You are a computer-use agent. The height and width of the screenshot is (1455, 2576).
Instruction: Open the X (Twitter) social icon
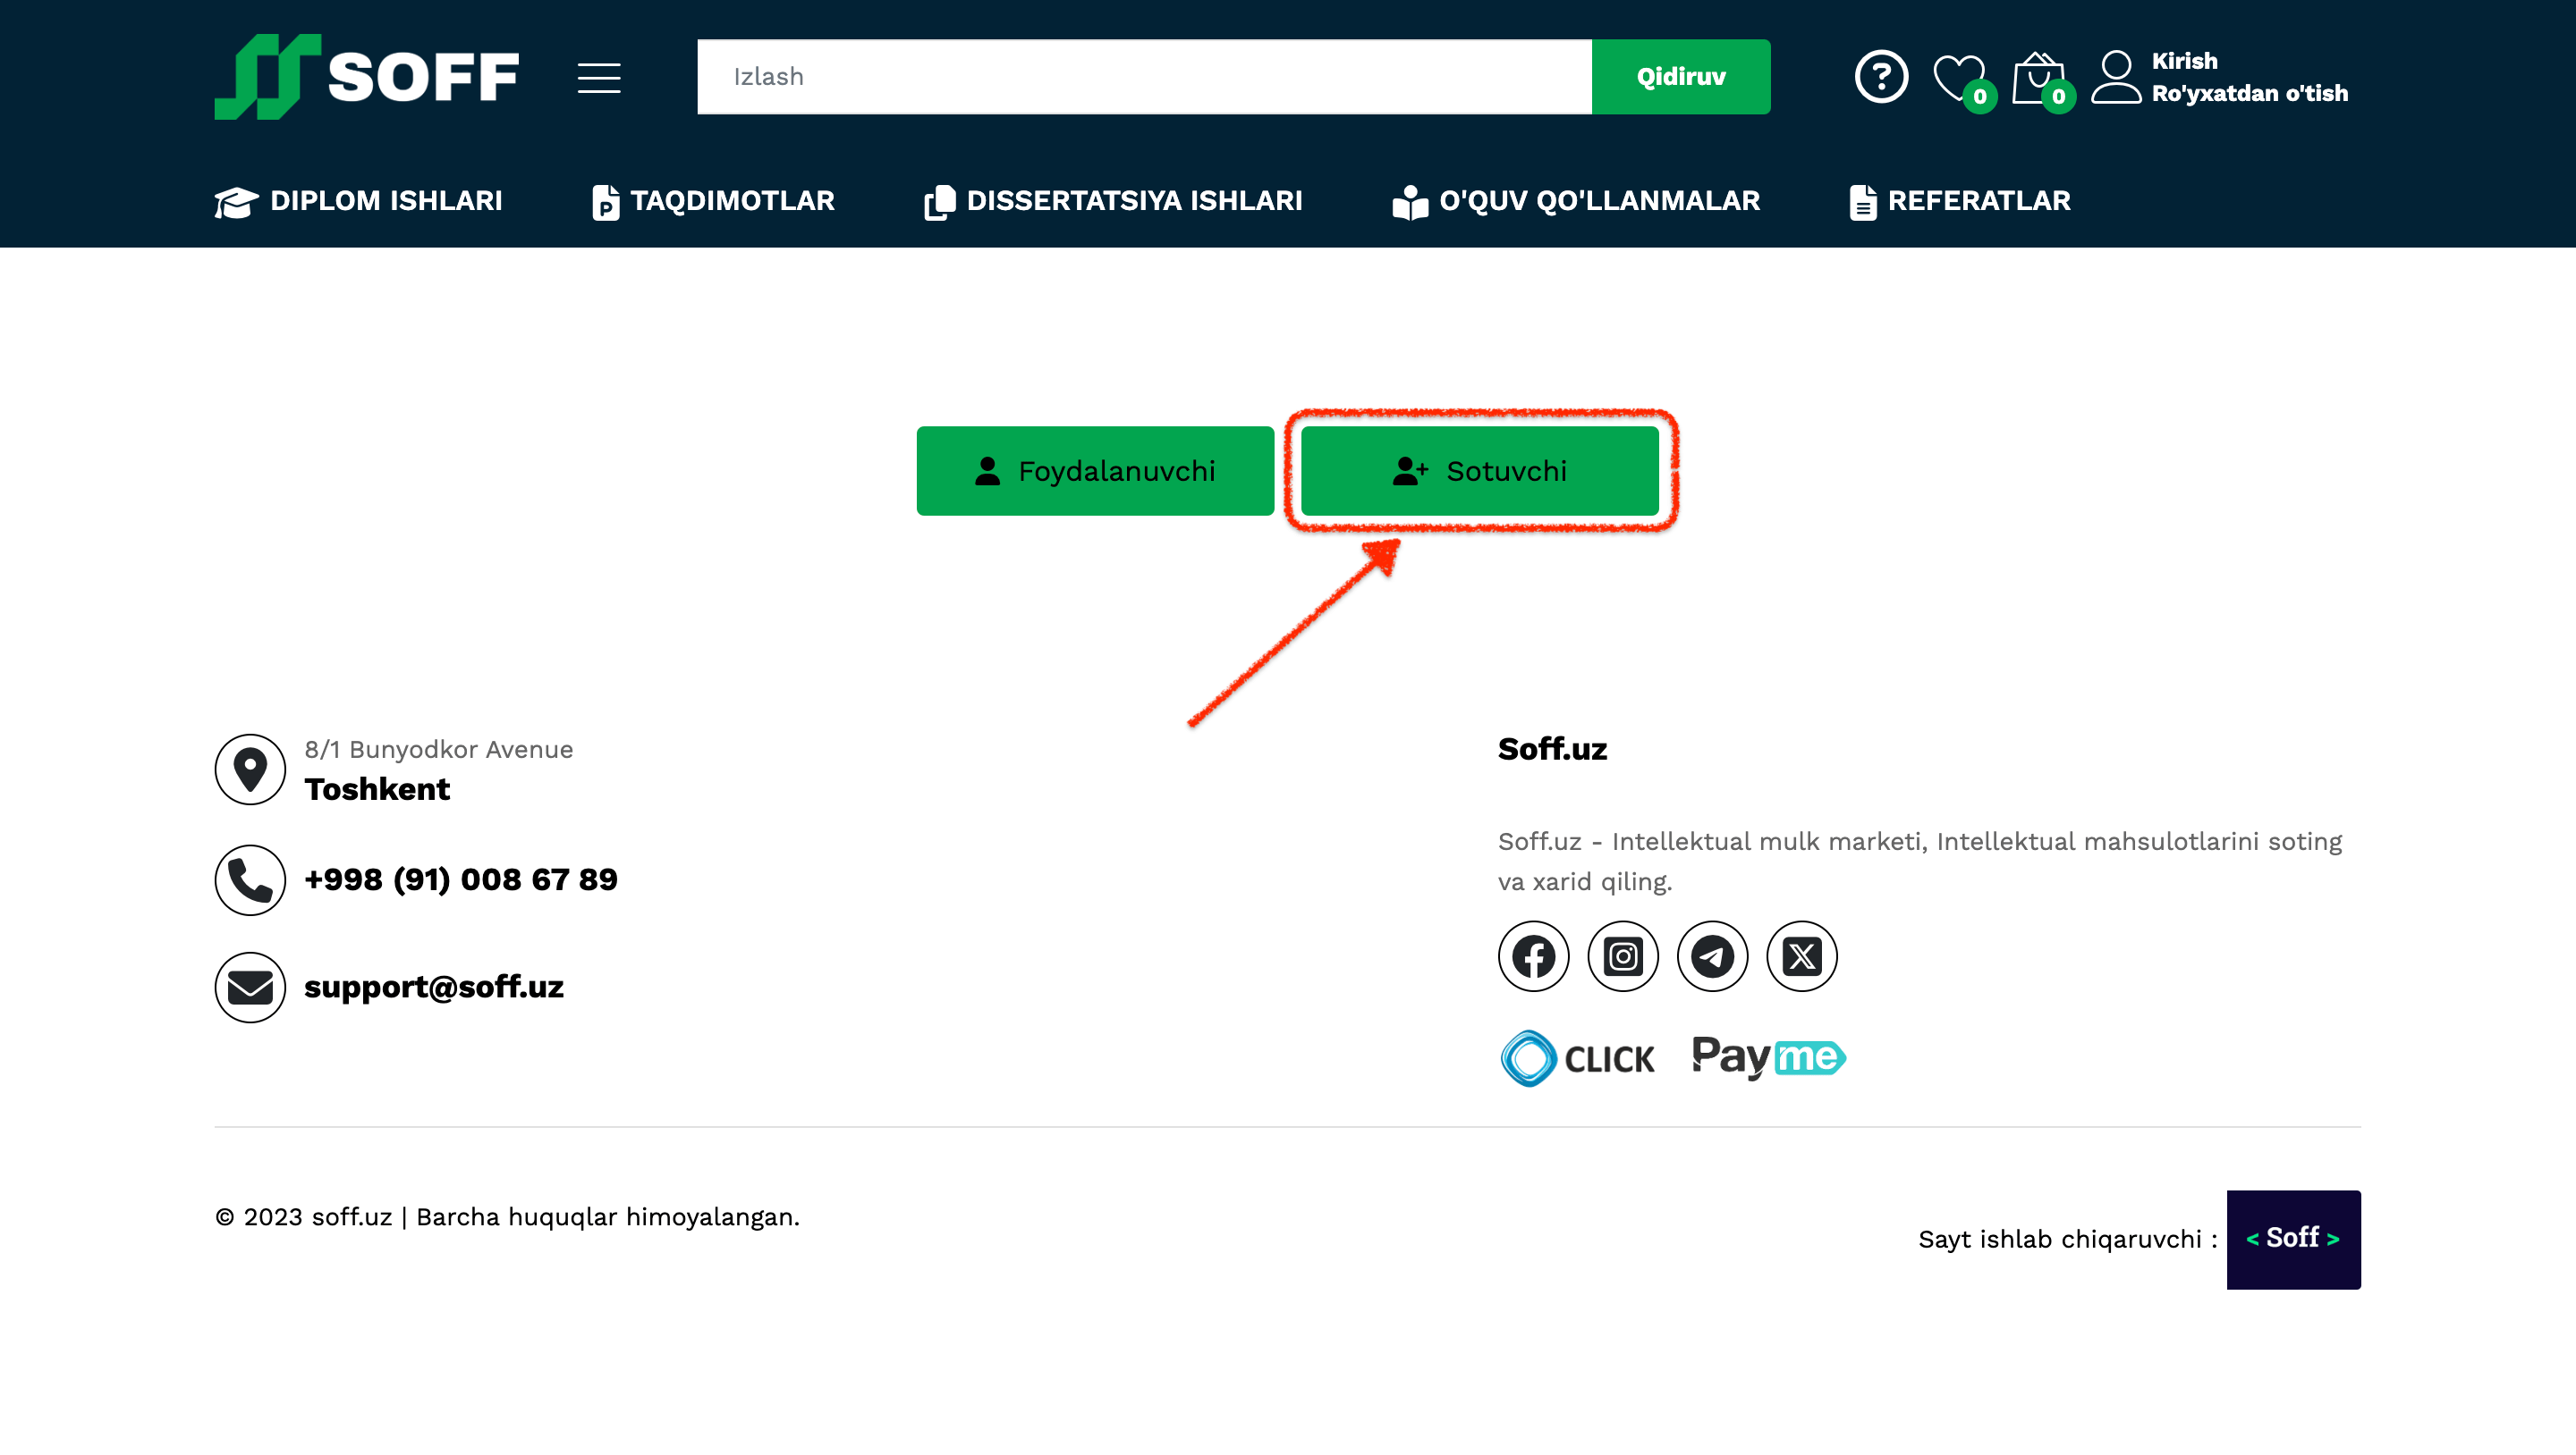[x=1801, y=956]
